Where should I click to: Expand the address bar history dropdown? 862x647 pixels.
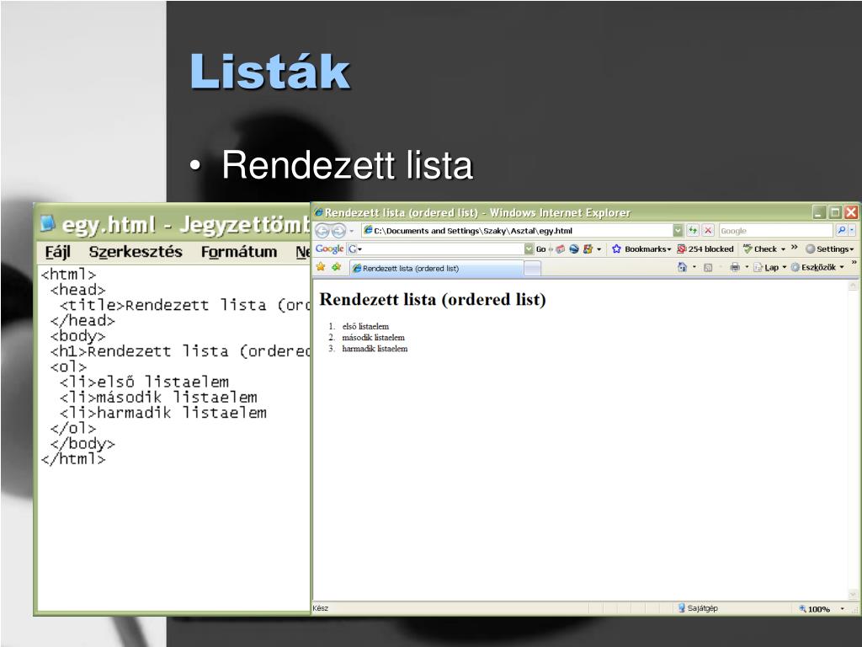pos(678,231)
